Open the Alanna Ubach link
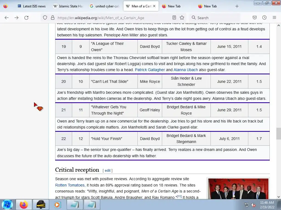Image resolution: width=281 pixels, height=210 pixels. [x=186, y=70]
